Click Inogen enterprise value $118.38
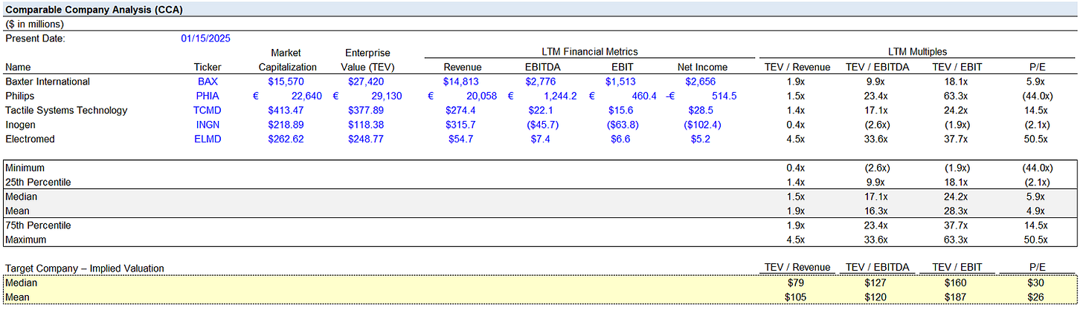The width and height of the screenshot is (1083, 313). point(367,125)
